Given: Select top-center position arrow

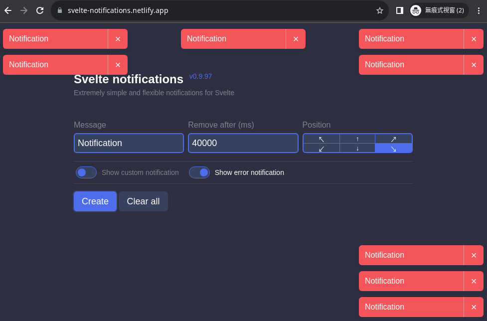Looking at the screenshot, I should tap(357, 139).
